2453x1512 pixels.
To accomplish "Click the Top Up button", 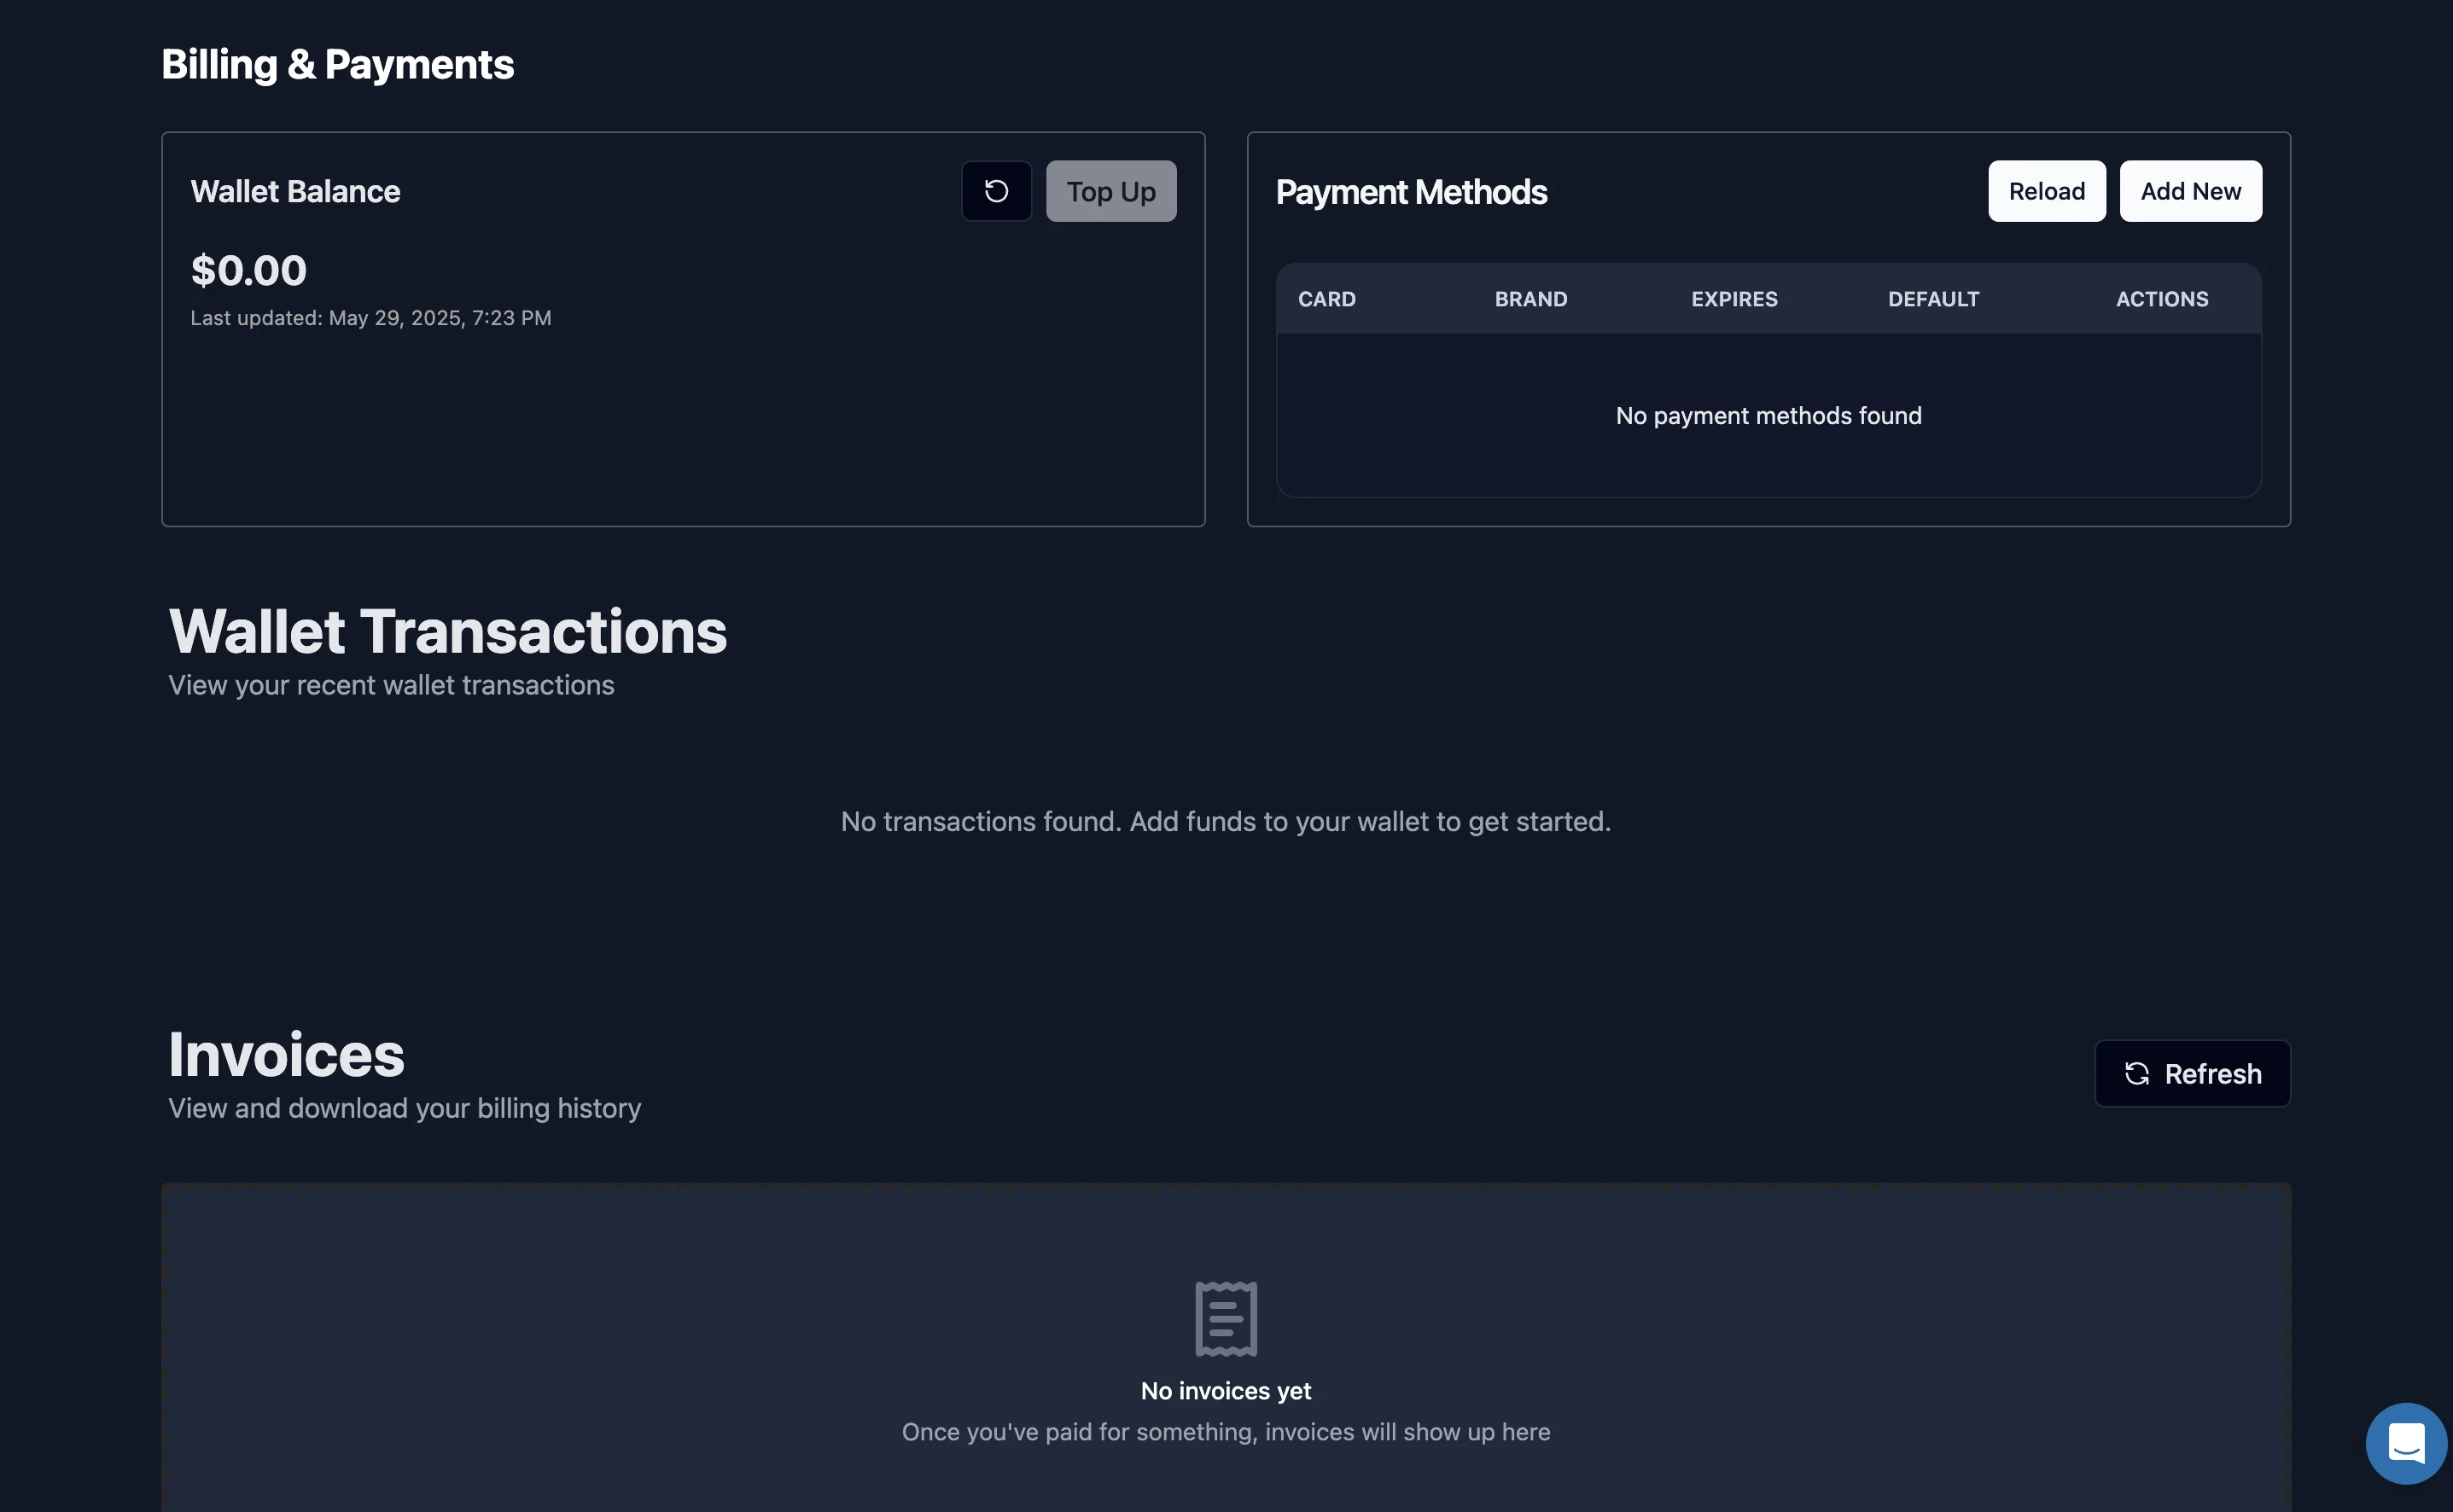I will (1110, 191).
